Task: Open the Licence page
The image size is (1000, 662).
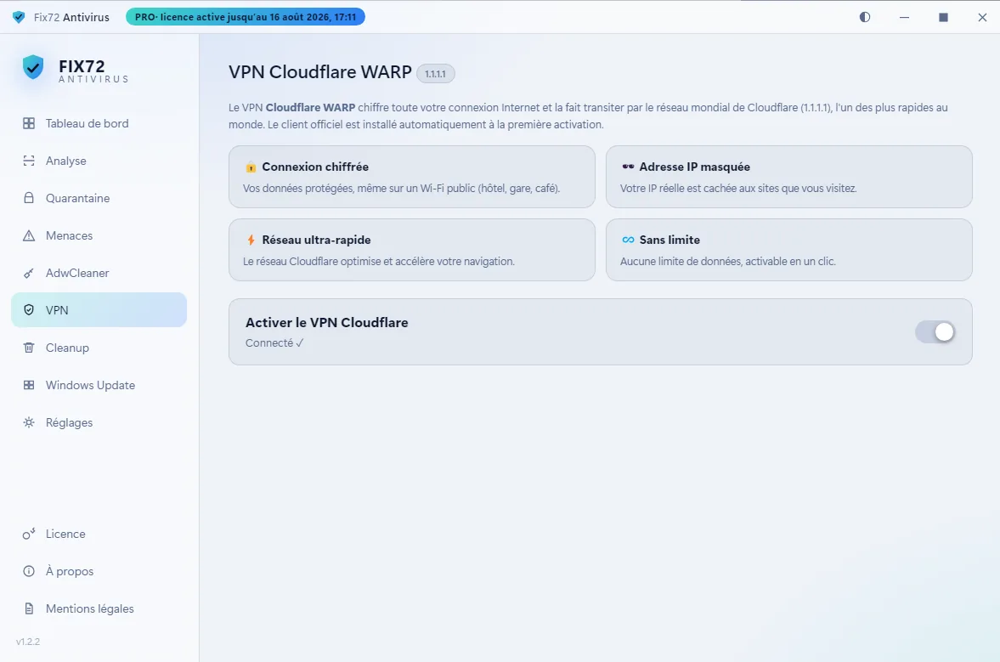Action: point(99,534)
